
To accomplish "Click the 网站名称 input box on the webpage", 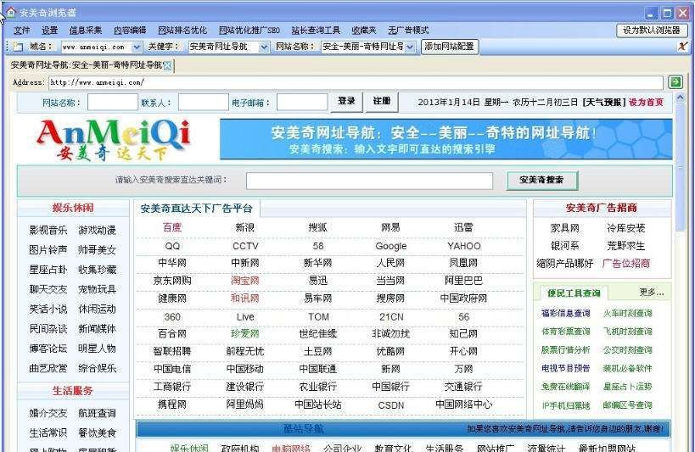I will click(x=113, y=103).
